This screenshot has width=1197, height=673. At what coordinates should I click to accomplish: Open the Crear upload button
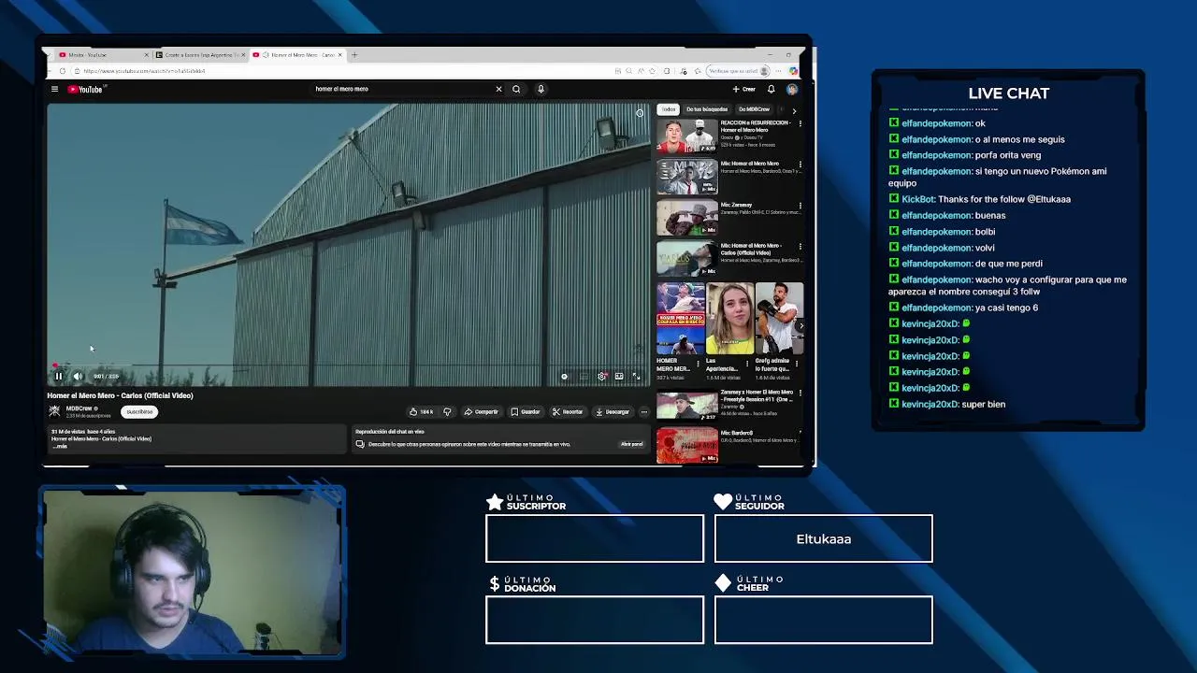click(x=744, y=89)
